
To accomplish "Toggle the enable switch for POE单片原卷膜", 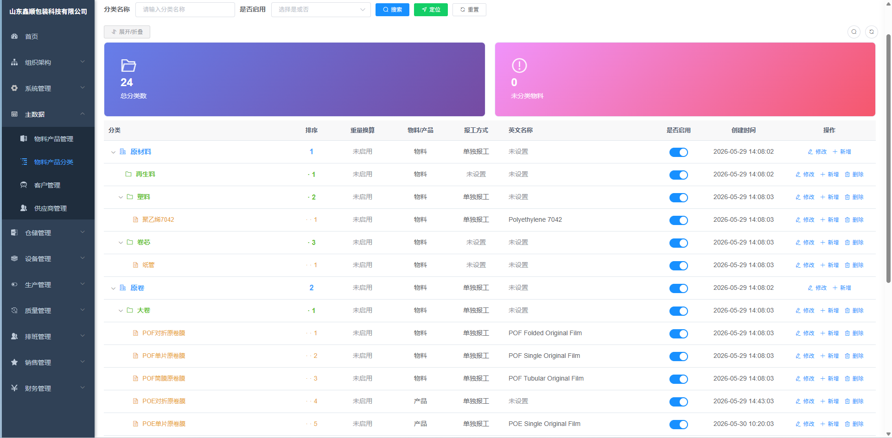I will tap(678, 425).
